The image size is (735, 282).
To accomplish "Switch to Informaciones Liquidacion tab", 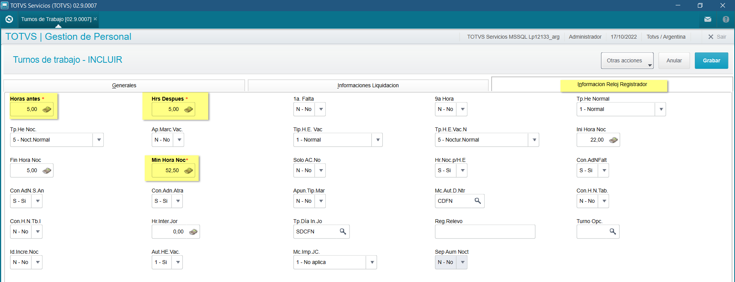I will (x=368, y=85).
